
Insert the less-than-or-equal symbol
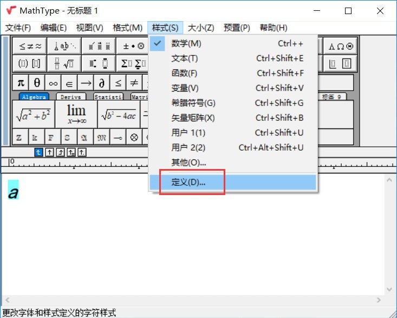[118, 82]
